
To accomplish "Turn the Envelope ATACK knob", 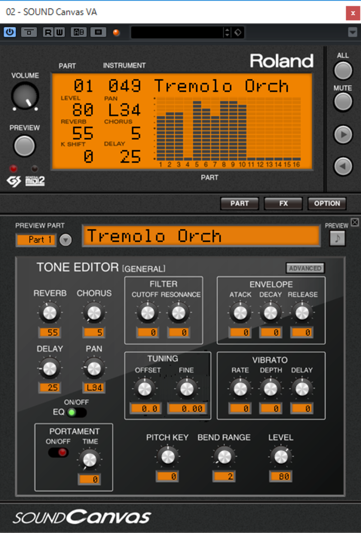I will tap(240, 313).
